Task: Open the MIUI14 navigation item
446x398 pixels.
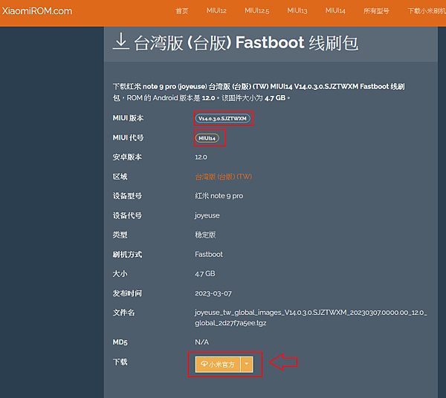Action: [x=335, y=11]
